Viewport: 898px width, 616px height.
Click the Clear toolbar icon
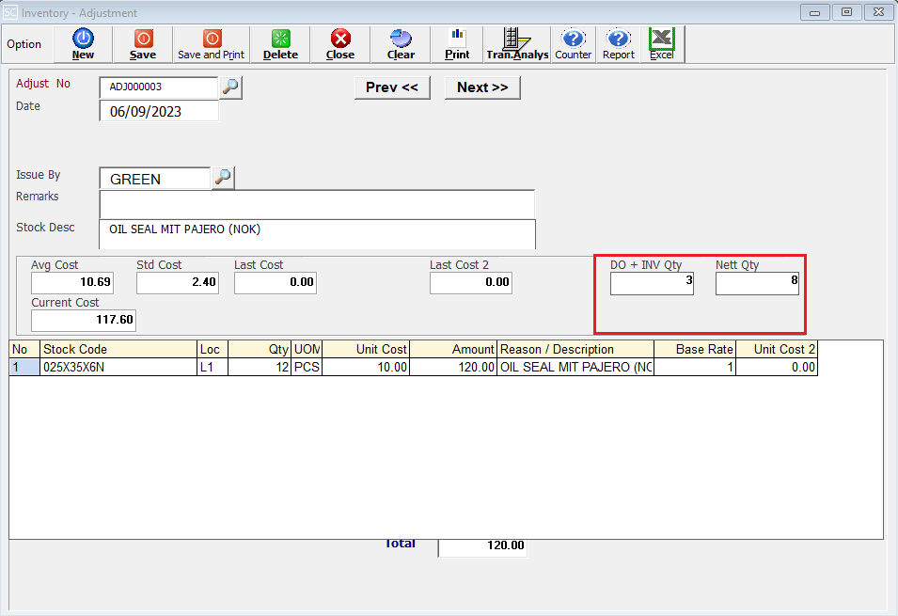click(x=401, y=44)
